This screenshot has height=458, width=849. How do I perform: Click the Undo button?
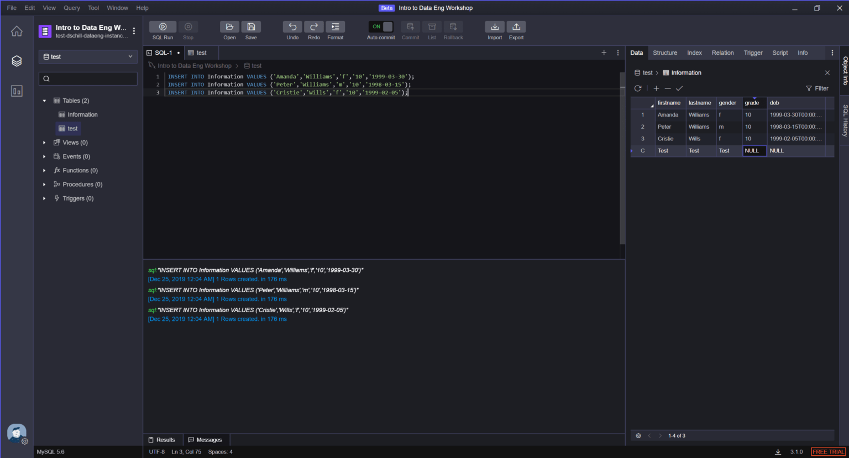[x=292, y=30]
